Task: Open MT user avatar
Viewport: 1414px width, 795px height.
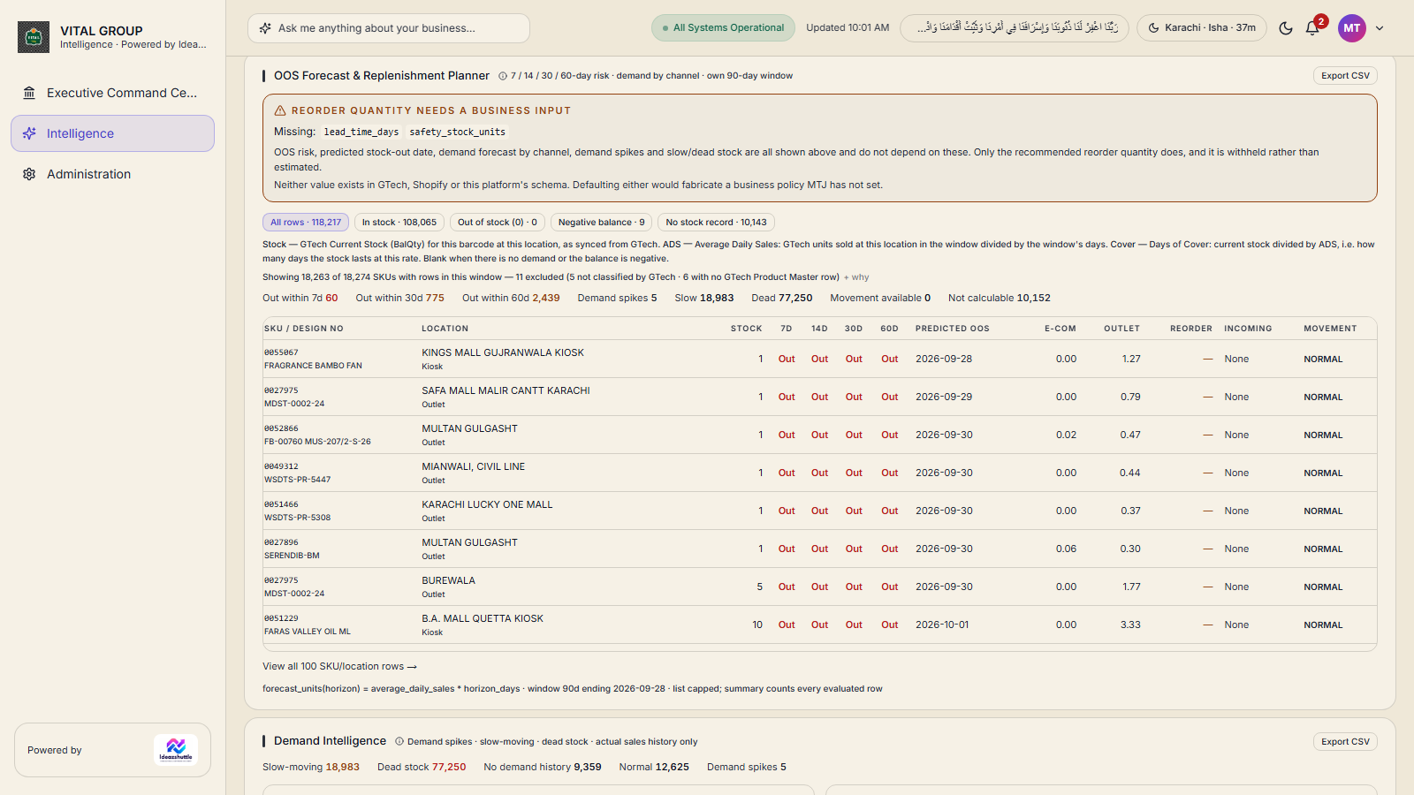Action: pos(1352,28)
